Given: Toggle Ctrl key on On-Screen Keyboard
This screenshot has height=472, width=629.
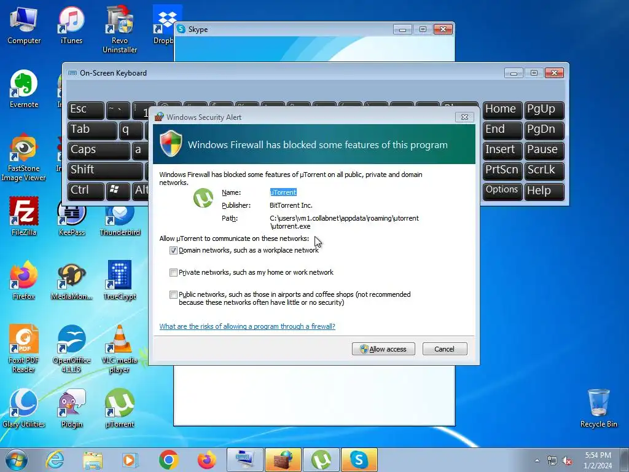Looking at the screenshot, I should click(x=86, y=191).
